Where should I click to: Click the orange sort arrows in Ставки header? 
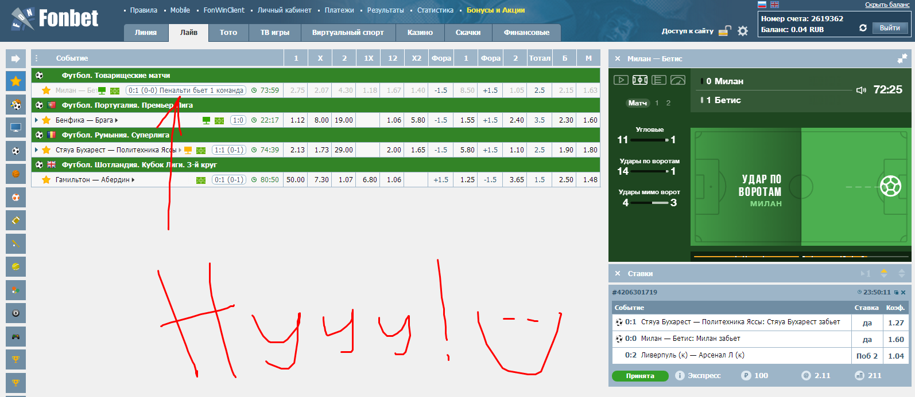pyautogui.click(x=884, y=273)
